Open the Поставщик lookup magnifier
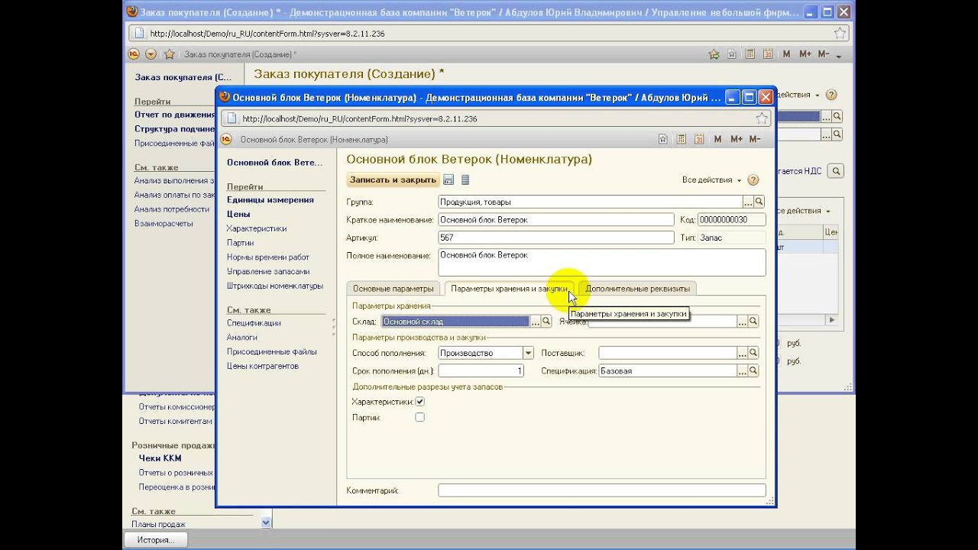Viewport: 978px width, 550px height. pyautogui.click(x=753, y=353)
